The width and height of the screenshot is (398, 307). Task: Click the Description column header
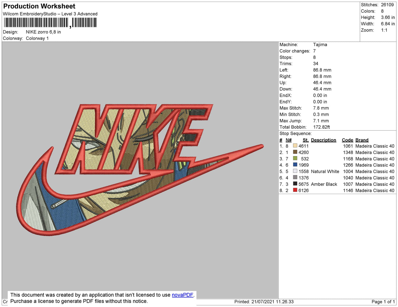coord(323,140)
